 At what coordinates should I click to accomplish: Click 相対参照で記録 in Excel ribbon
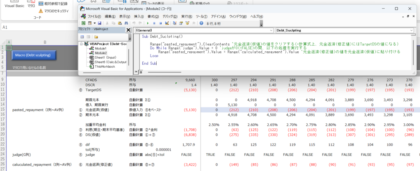click(x=53, y=4)
